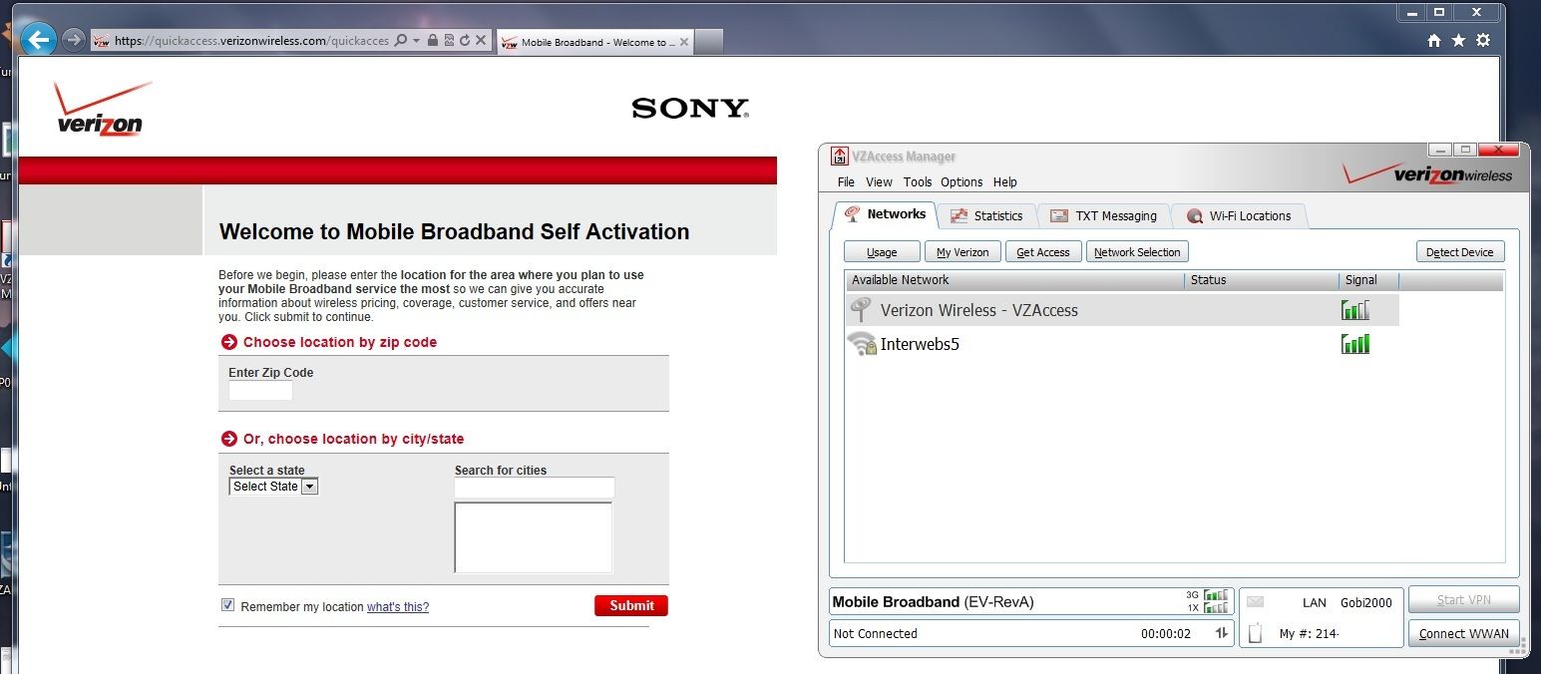Image resolution: width=1541 pixels, height=674 pixels.
Task: Click the Verizon favicon in the address bar
Action: click(101, 41)
